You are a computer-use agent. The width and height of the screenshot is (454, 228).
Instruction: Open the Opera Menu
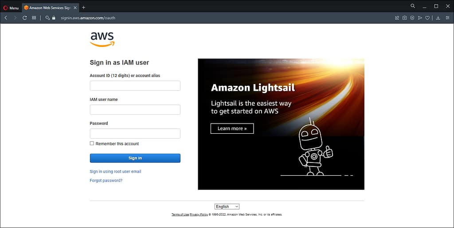pyautogui.click(x=11, y=8)
